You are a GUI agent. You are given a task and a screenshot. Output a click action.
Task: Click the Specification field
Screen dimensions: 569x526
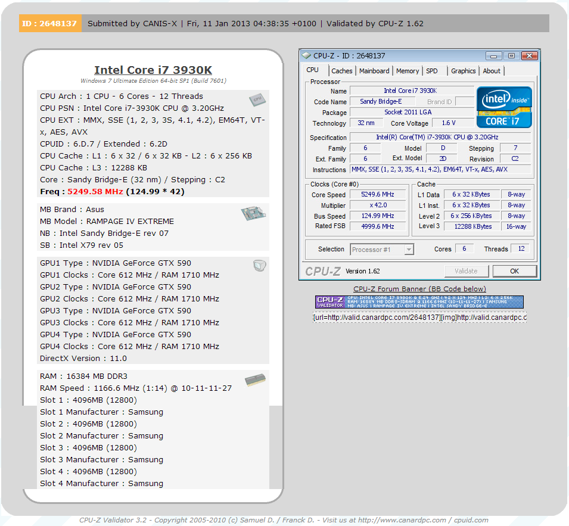(440, 137)
